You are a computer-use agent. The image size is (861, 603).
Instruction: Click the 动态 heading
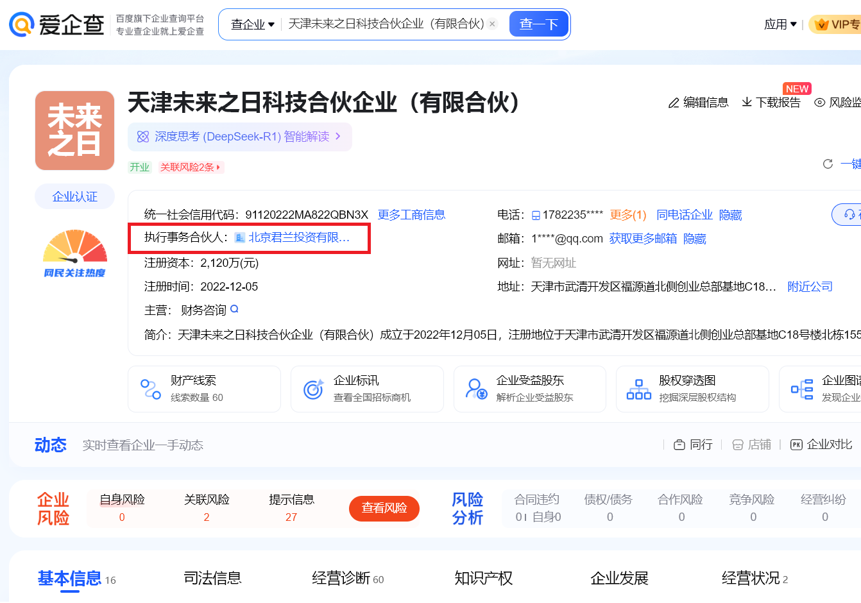[x=51, y=445]
